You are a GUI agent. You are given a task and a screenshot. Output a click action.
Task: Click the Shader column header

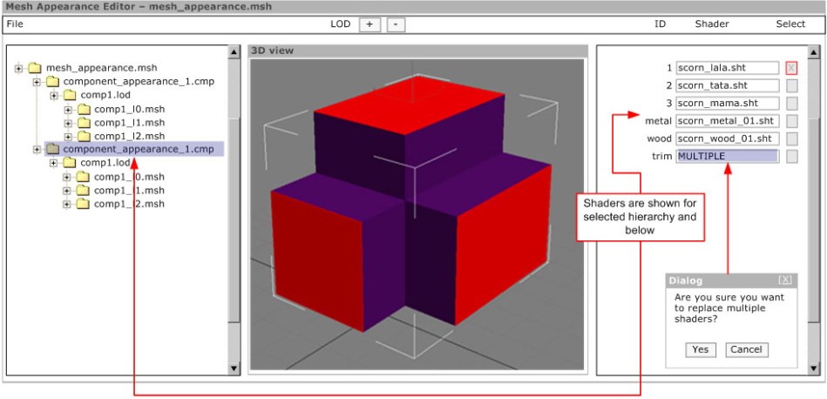coord(712,24)
